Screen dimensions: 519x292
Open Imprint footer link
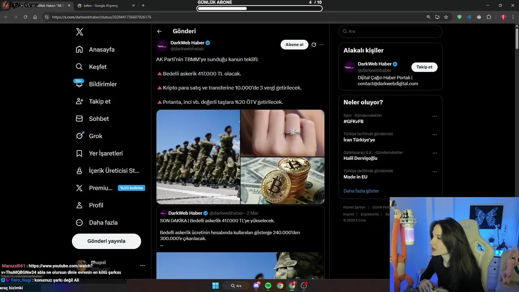coord(349,214)
